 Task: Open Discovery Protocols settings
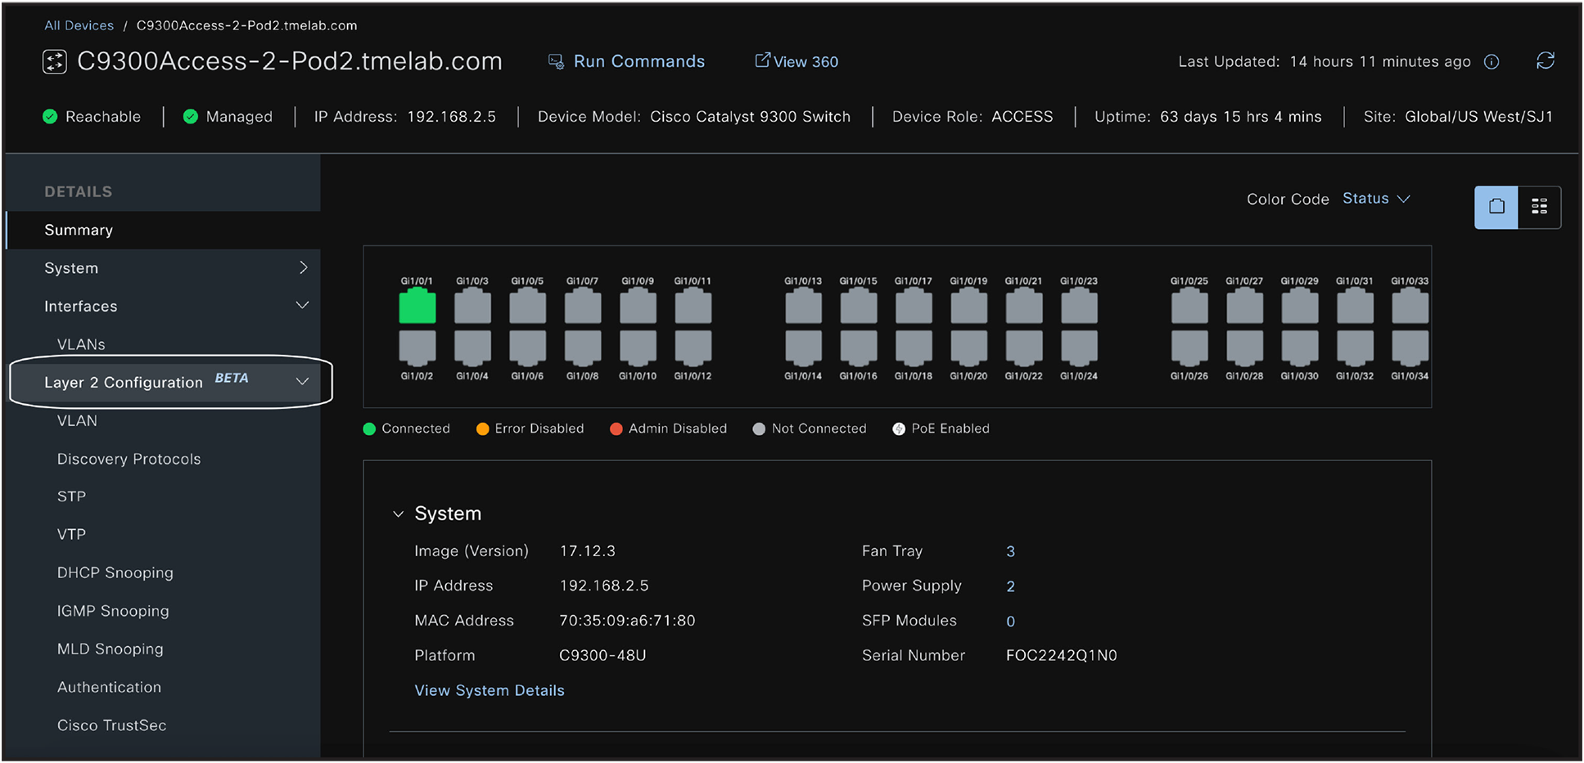(x=129, y=459)
